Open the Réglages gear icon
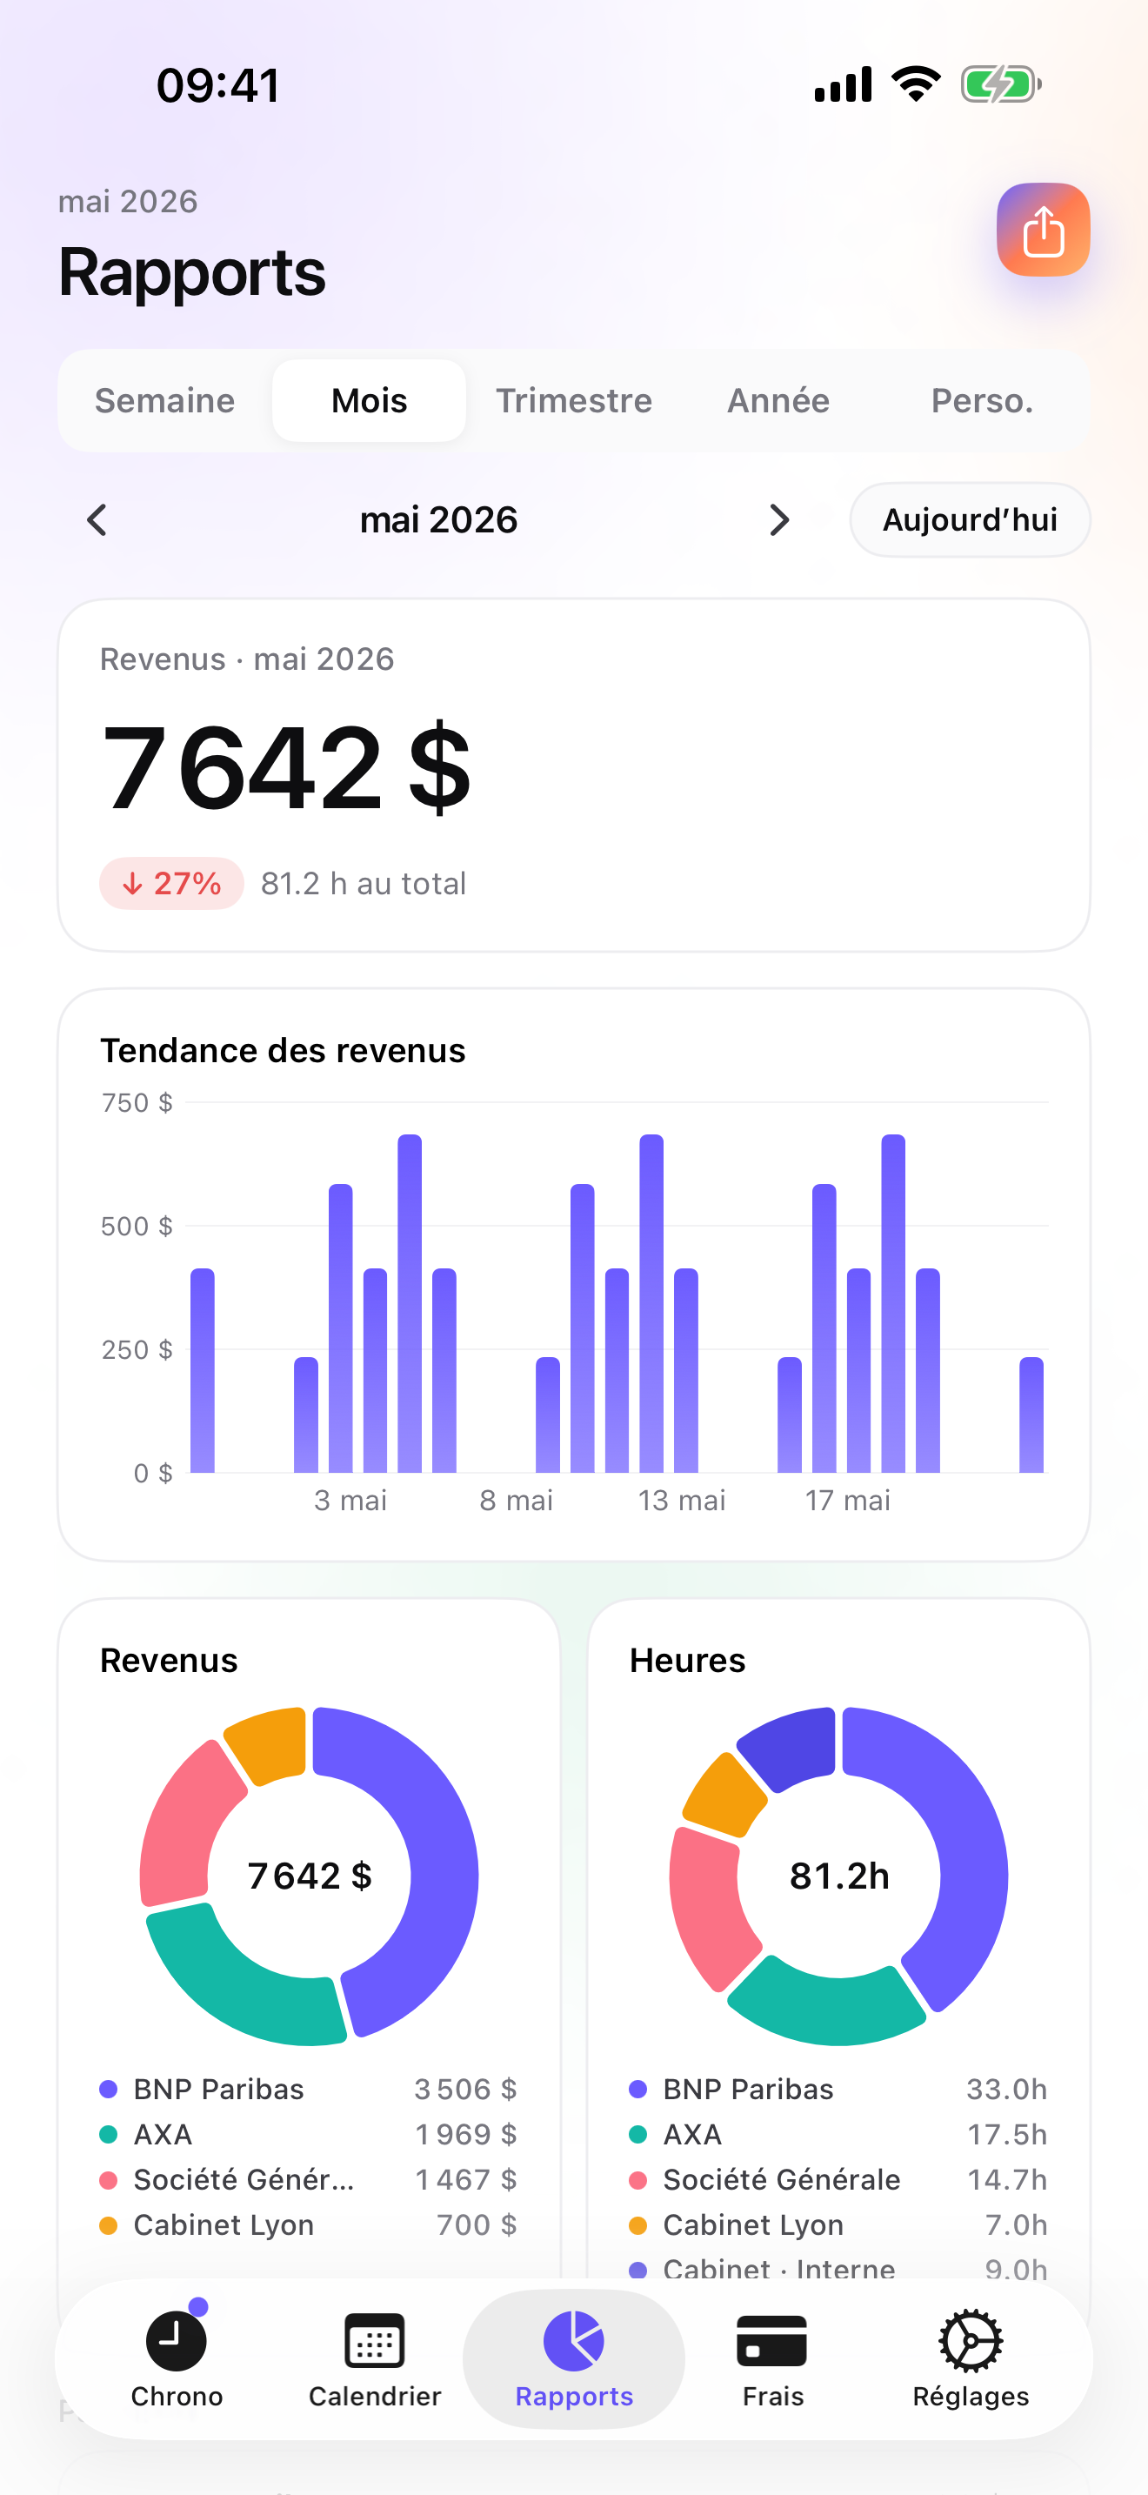 tap(971, 2341)
